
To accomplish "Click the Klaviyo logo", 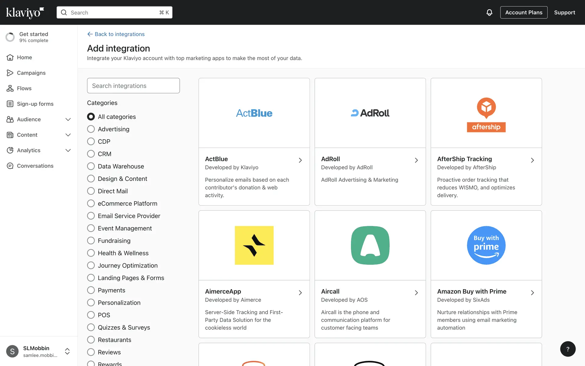I will tap(25, 13).
